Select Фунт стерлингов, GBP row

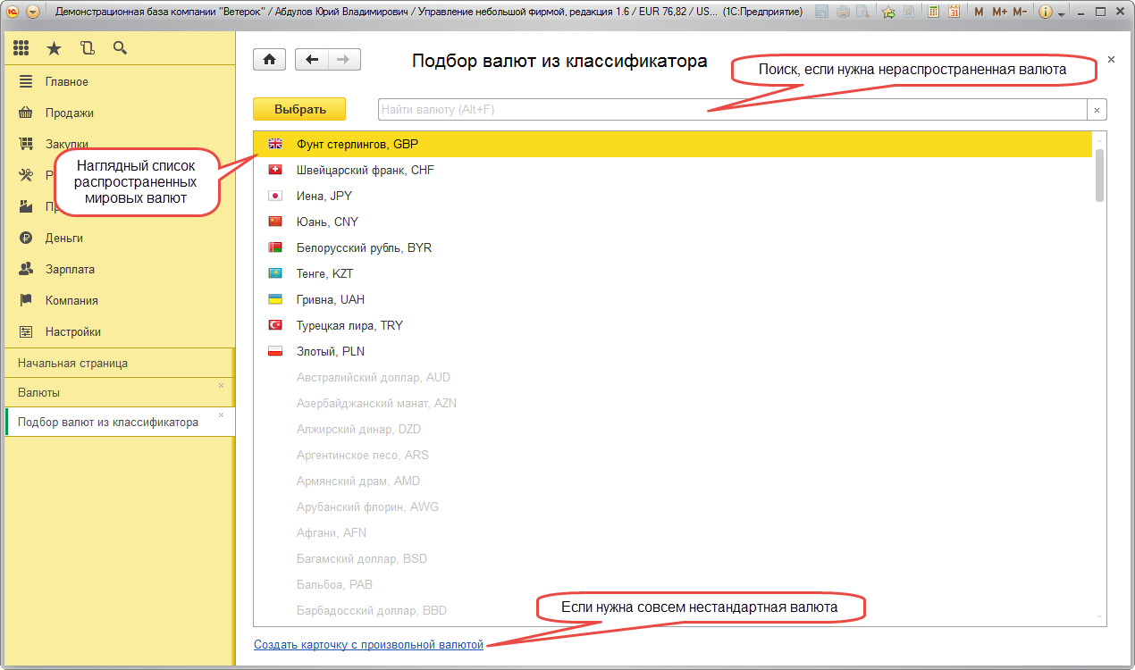[x=674, y=144]
